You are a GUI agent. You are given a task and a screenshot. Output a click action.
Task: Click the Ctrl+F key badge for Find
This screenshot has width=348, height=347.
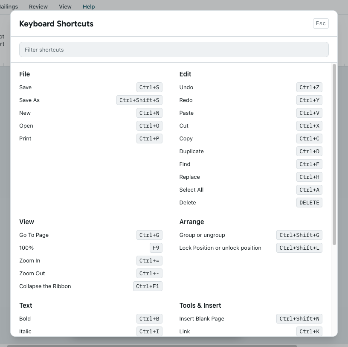pos(309,164)
